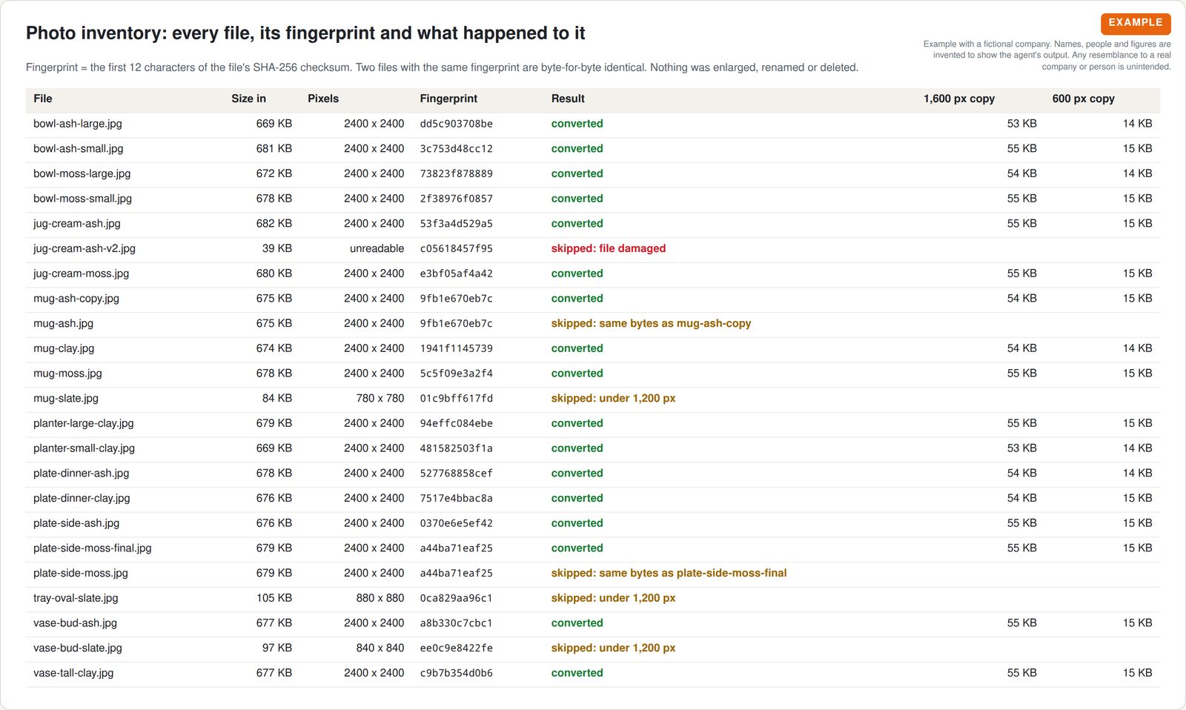1186x710 pixels.
Task: Click the 'unreadable' pixels cell
Action: 377,248
